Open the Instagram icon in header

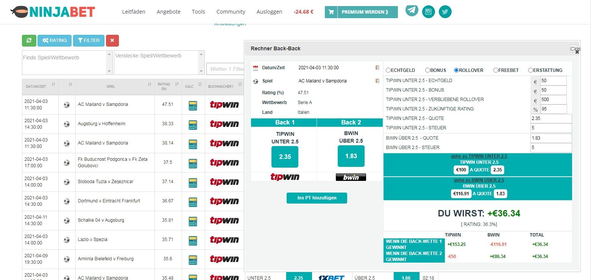click(429, 12)
